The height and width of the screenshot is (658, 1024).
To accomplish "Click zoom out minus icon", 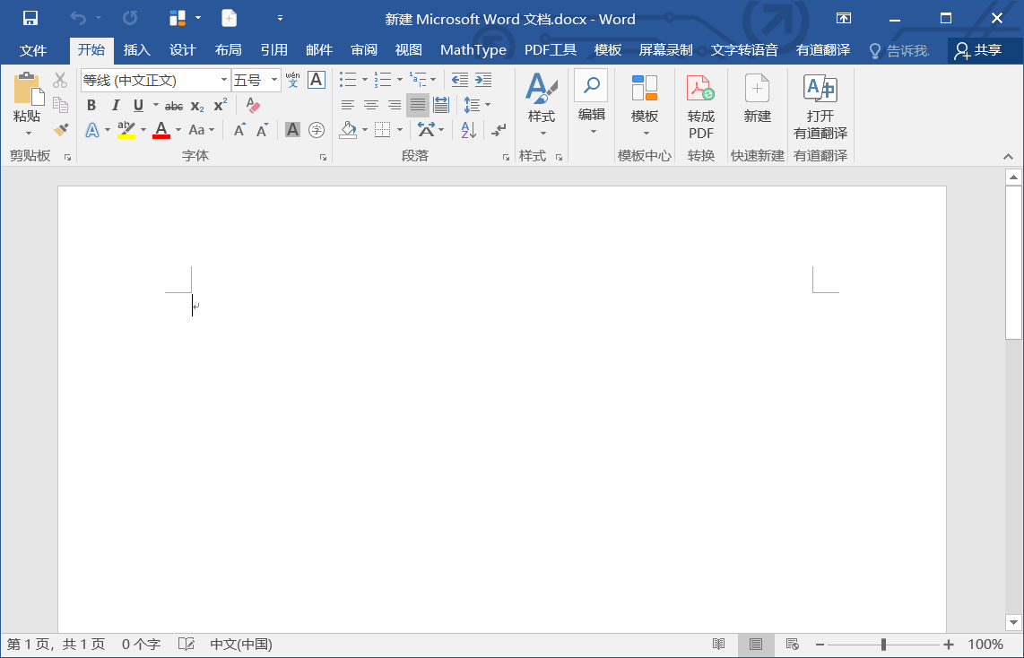I will (x=820, y=645).
